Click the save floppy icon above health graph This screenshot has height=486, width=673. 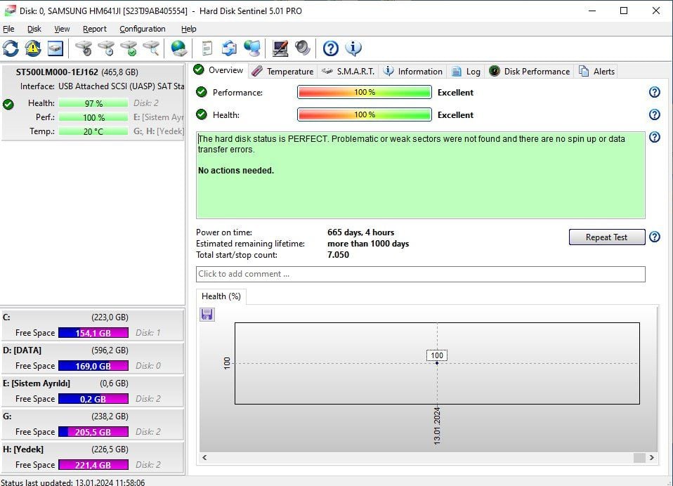click(207, 314)
